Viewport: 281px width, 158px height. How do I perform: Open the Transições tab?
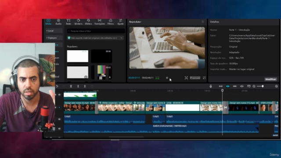100,22
